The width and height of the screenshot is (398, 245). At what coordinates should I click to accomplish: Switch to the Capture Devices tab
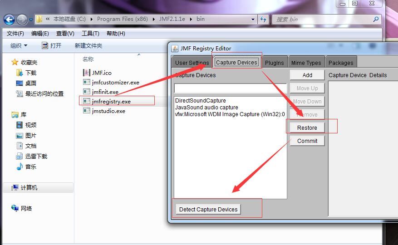236,63
